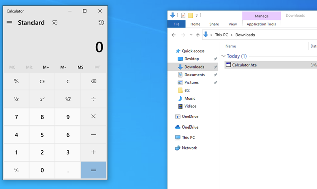Viewport: 317px width, 189px height.
Task: Click the CE clear entry key
Action: [42, 81]
